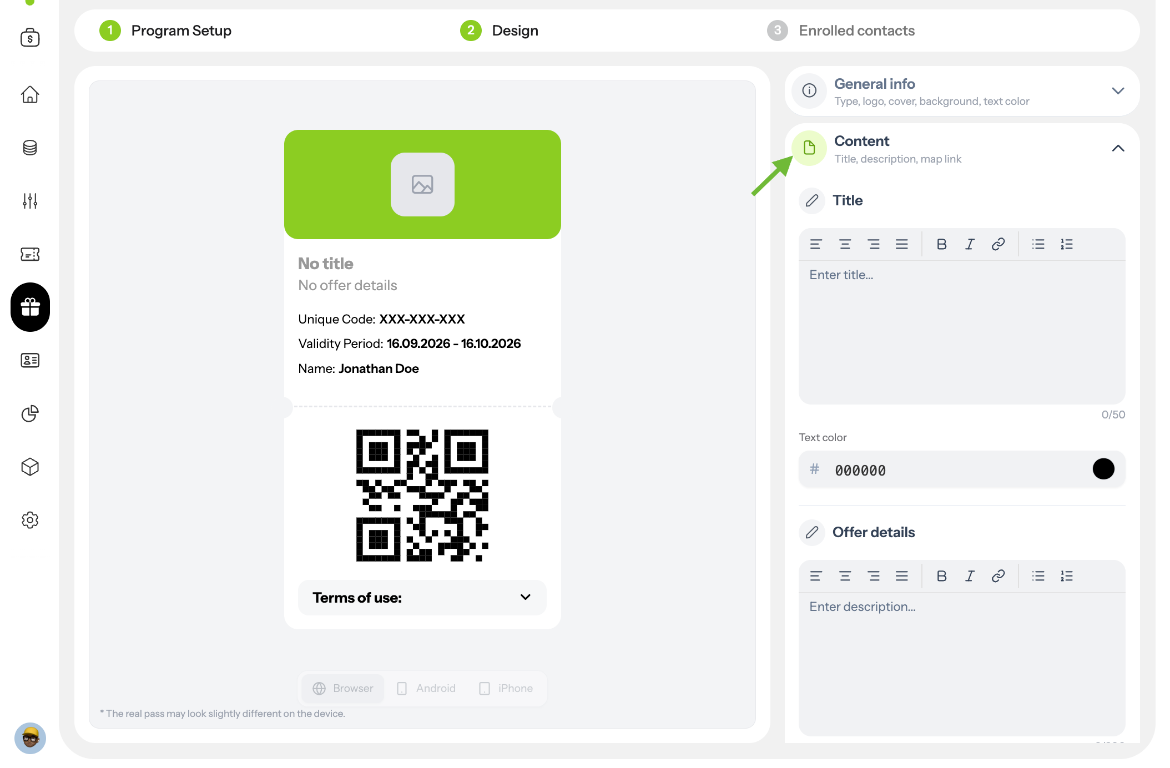Screen dimensions: 1170x768
Task: Insert link in Offer details editor
Action: [x=998, y=576]
